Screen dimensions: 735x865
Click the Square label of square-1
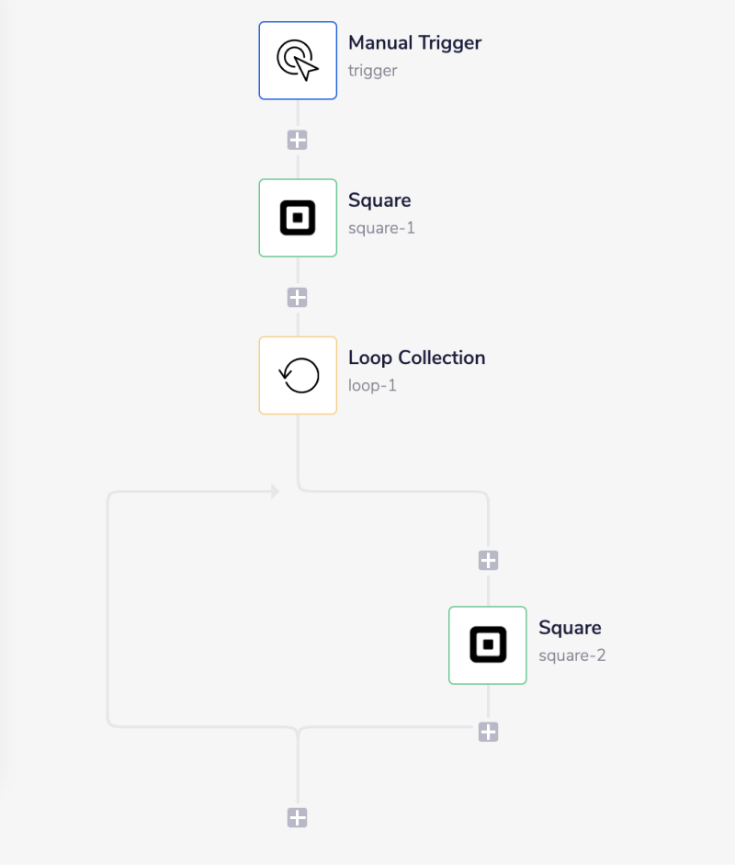(379, 200)
